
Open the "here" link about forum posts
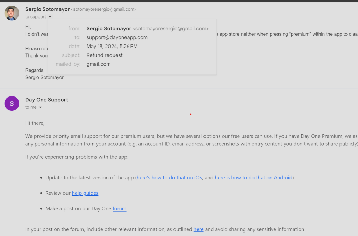(198, 229)
